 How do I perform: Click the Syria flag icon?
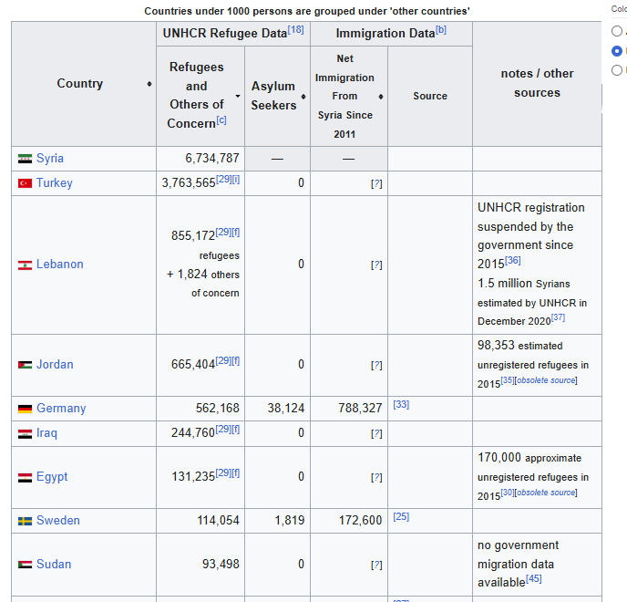[x=25, y=159]
